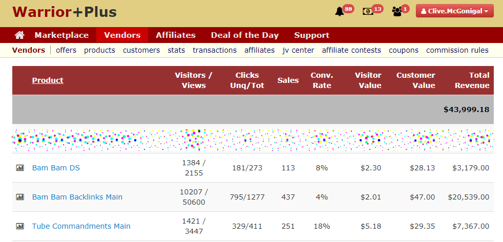The width and height of the screenshot is (503, 242).
Task: Click the $2.01 visitor value cell
Action: pyautogui.click(x=371, y=197)
